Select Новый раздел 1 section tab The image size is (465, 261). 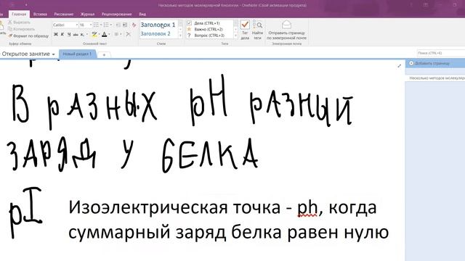(77, 54)
